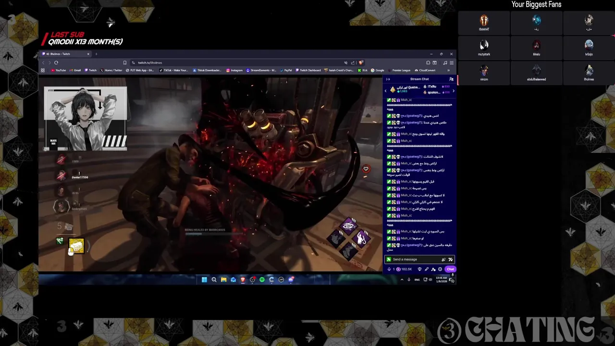The image size is (615, 346).
Task: Open the Instagram bookmark
Action: [234, 70]
